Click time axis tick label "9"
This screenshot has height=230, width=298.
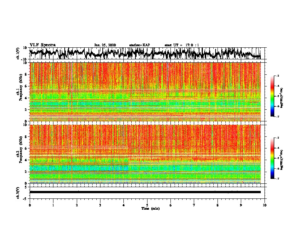click(x=241, y=205)
